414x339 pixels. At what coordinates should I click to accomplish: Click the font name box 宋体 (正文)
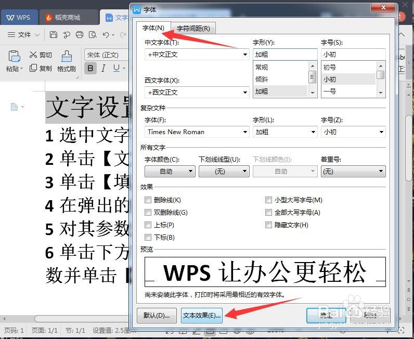click(x=107, y=55)
